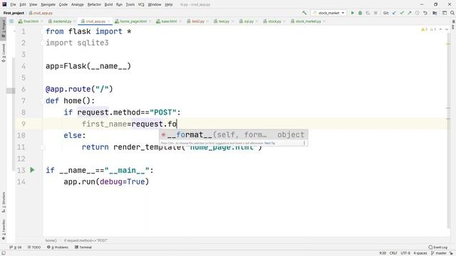Close the crud_app.py tab
Viewport: 456px width, 256px height.
pyautogui.click(x=109, y=21)
